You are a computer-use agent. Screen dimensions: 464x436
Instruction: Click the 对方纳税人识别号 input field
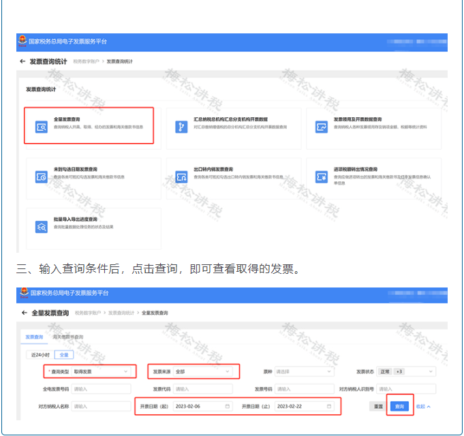click(406, 389)
